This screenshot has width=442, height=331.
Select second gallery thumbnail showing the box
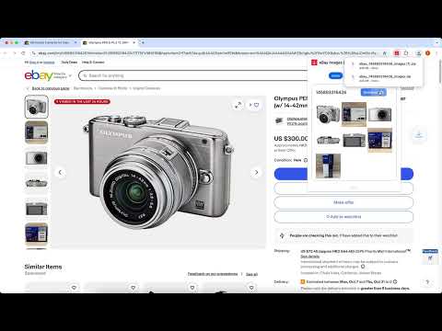coord(37,132)
